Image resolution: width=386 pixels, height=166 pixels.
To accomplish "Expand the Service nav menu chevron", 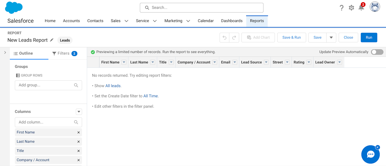I will click(x=155, y=21).
